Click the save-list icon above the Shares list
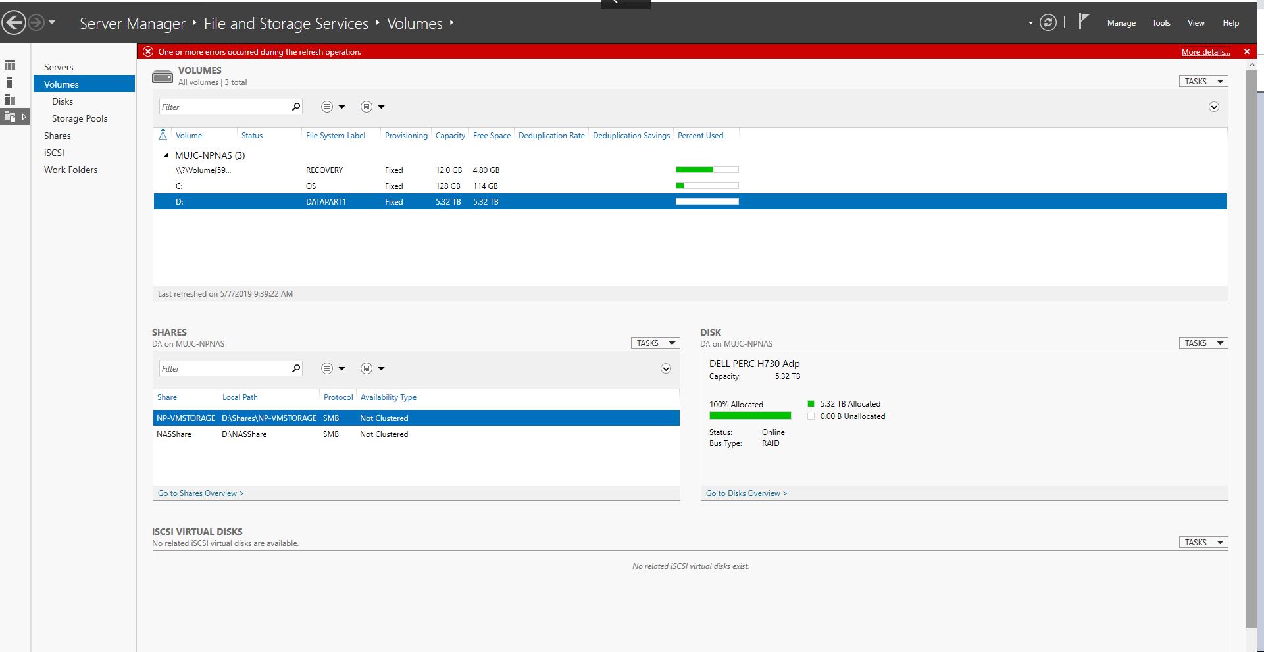Image resolution: width=1264 pixels, height=652 pixels. coord(366,368)
